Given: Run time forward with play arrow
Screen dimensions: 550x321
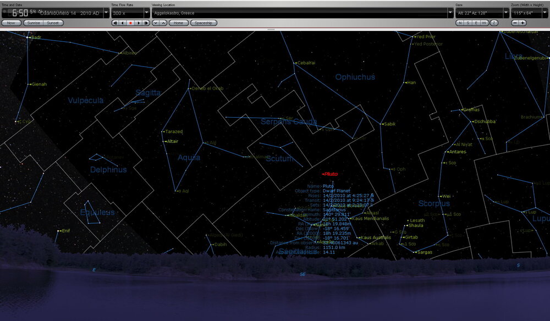Looking at the screenshot, I should point(138,23).
